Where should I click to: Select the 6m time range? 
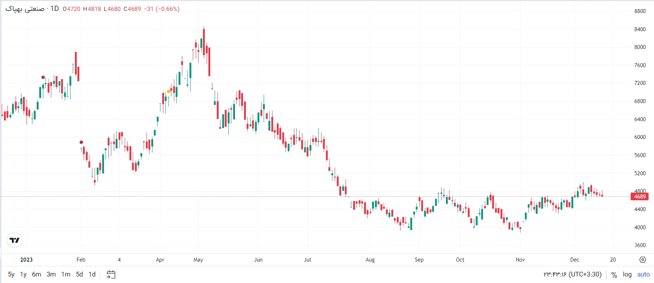pos(36,274)
